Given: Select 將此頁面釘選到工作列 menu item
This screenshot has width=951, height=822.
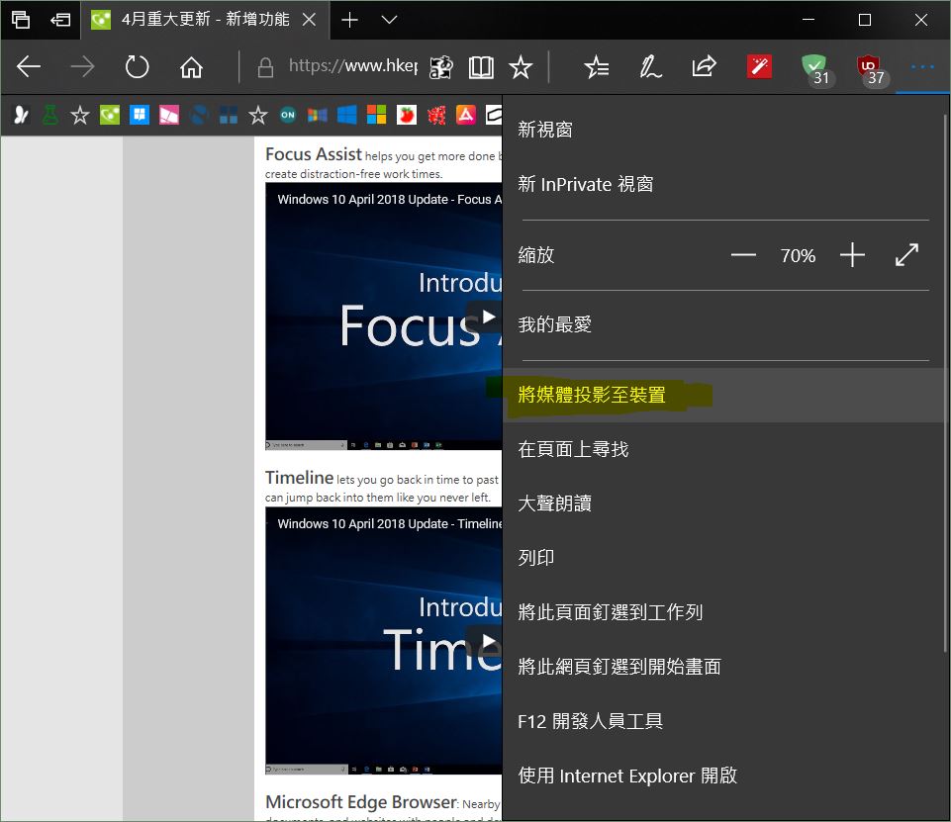Looking at the screenshot, I should point(724,612).
